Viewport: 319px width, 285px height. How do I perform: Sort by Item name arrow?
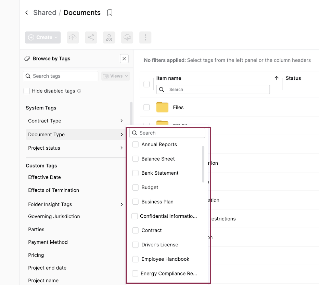coord(277,78)
